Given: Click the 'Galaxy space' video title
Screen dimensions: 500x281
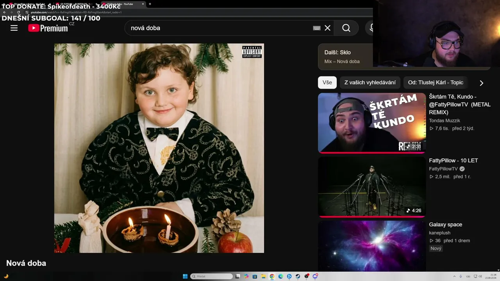Looking at the screenshot, I should (445, 224).
